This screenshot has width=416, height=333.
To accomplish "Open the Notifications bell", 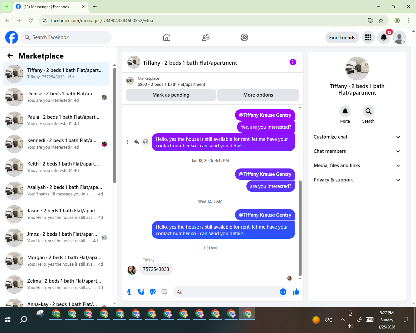I will coord(384,37).
